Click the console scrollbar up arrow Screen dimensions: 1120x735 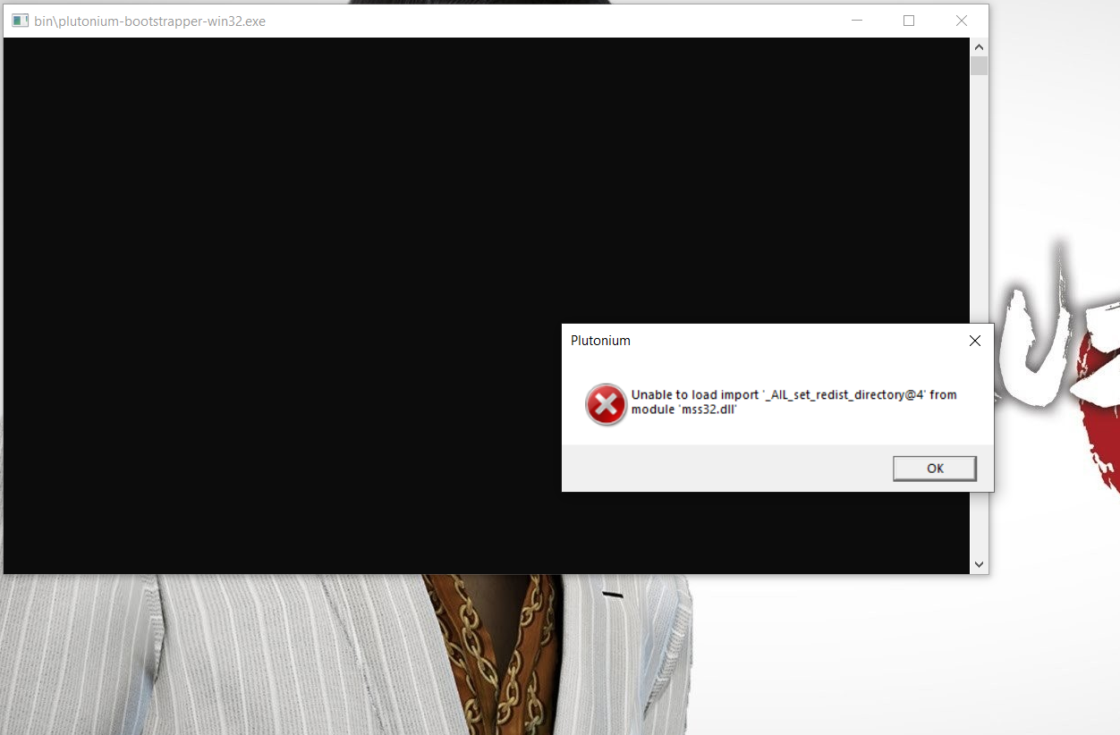coord(979,46)
